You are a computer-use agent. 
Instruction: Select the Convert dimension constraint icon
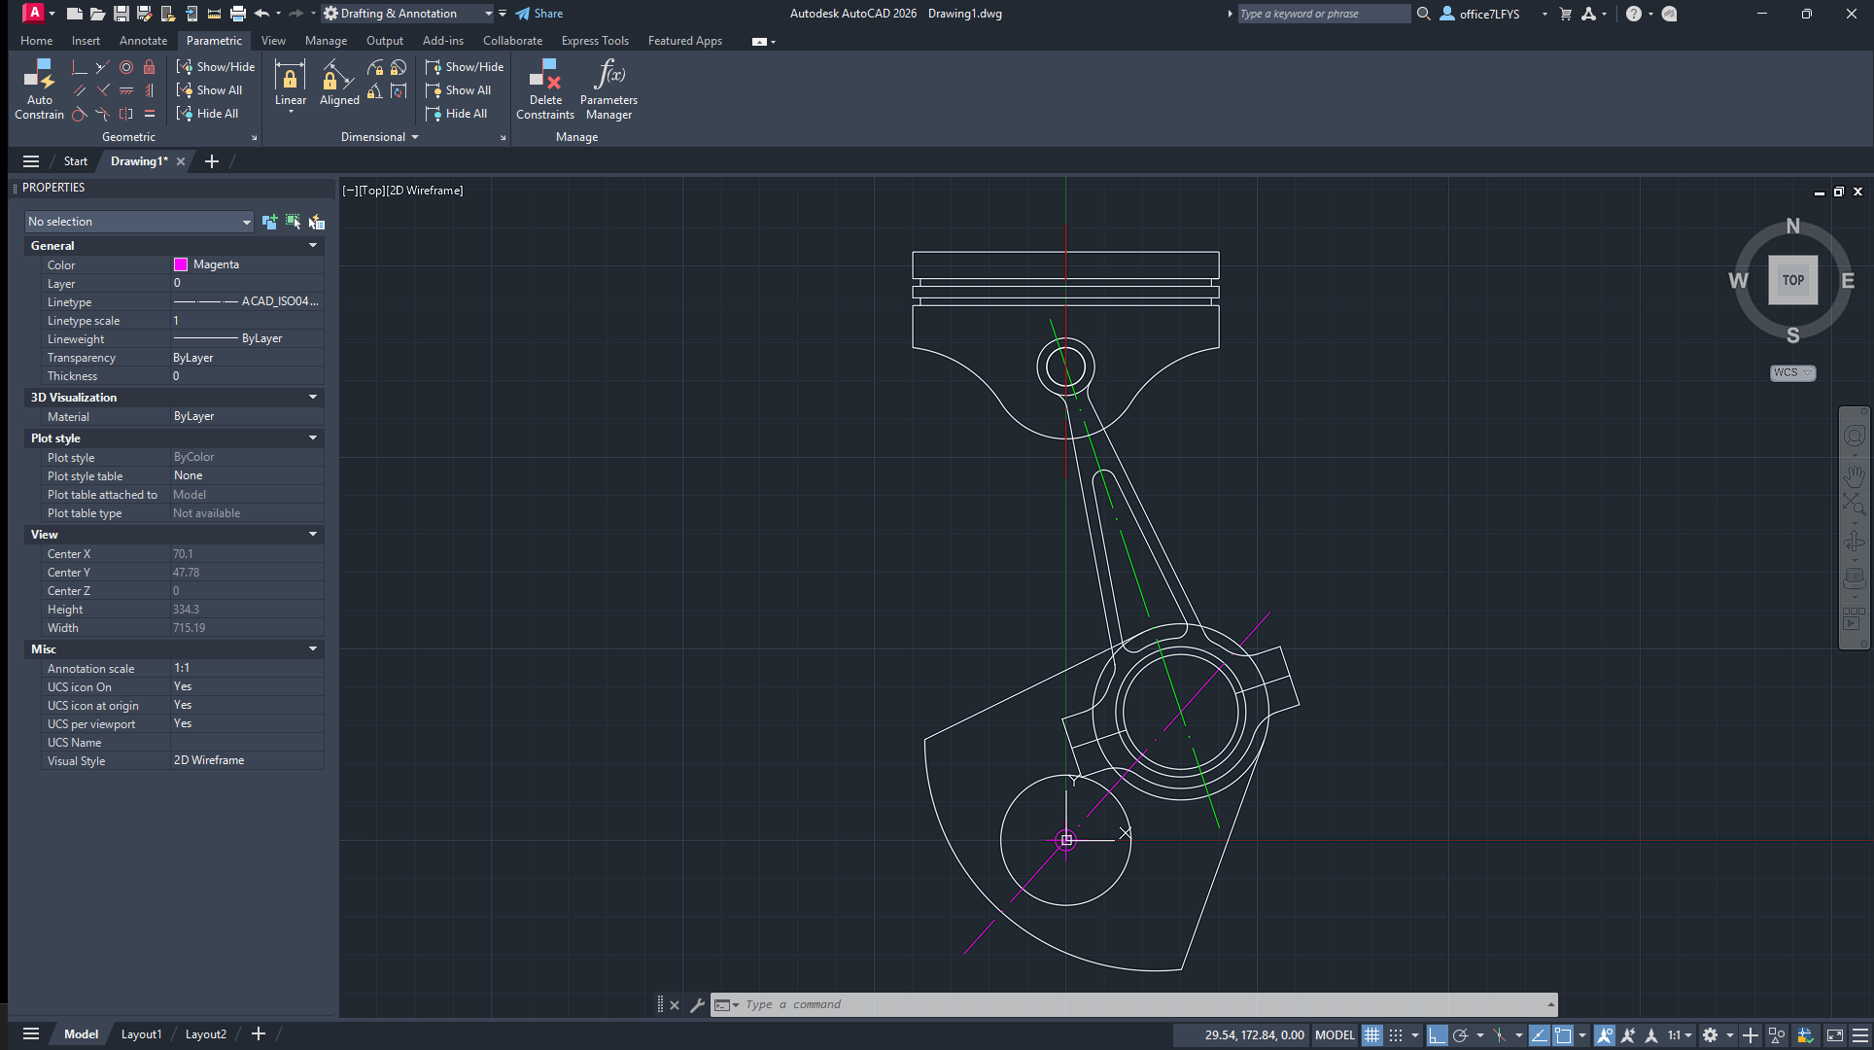point(399,90)
